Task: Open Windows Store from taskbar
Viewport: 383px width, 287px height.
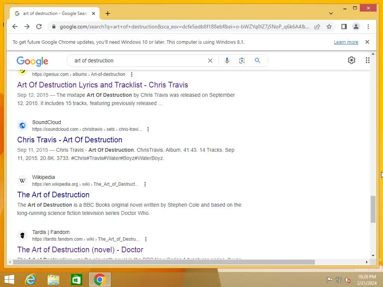Action: pyautogui.click(x=76, y=280)
